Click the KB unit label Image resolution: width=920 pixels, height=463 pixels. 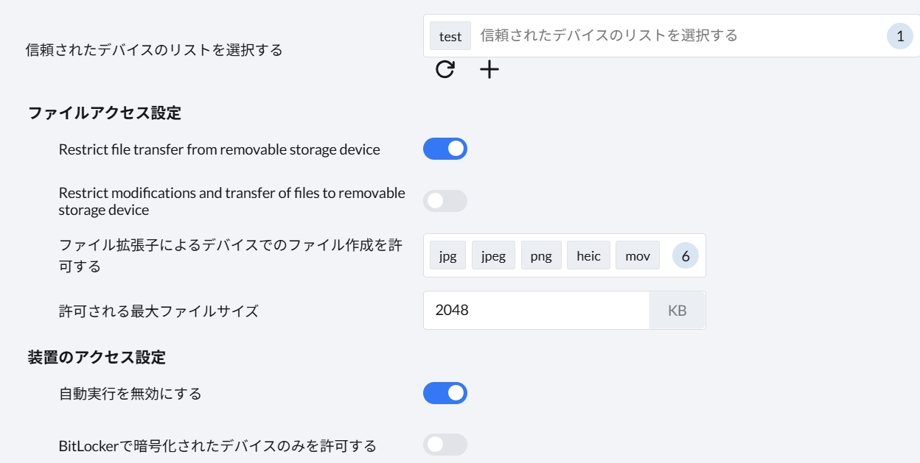pyautogui.click(x=677, y=311)
